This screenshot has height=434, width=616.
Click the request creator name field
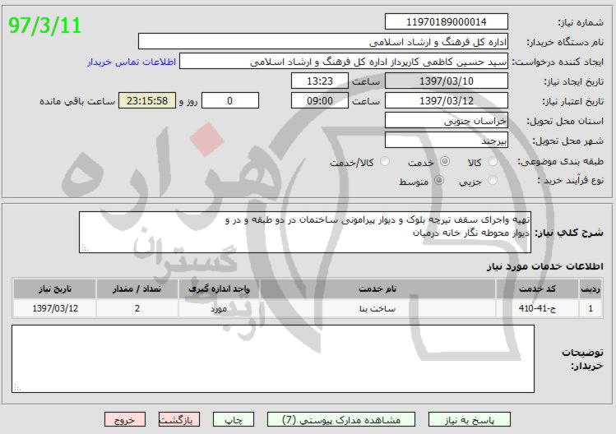tap(343, 62)
